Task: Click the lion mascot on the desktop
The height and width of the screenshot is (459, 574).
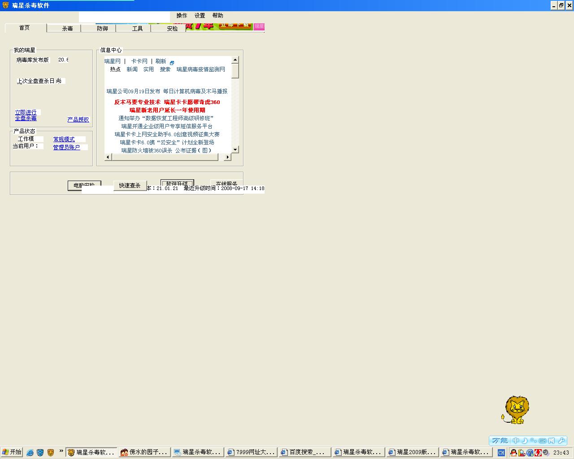Action: pos(516,410)
